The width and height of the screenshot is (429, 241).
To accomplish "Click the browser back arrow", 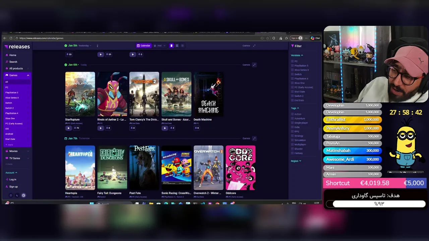I will [5, 38].
